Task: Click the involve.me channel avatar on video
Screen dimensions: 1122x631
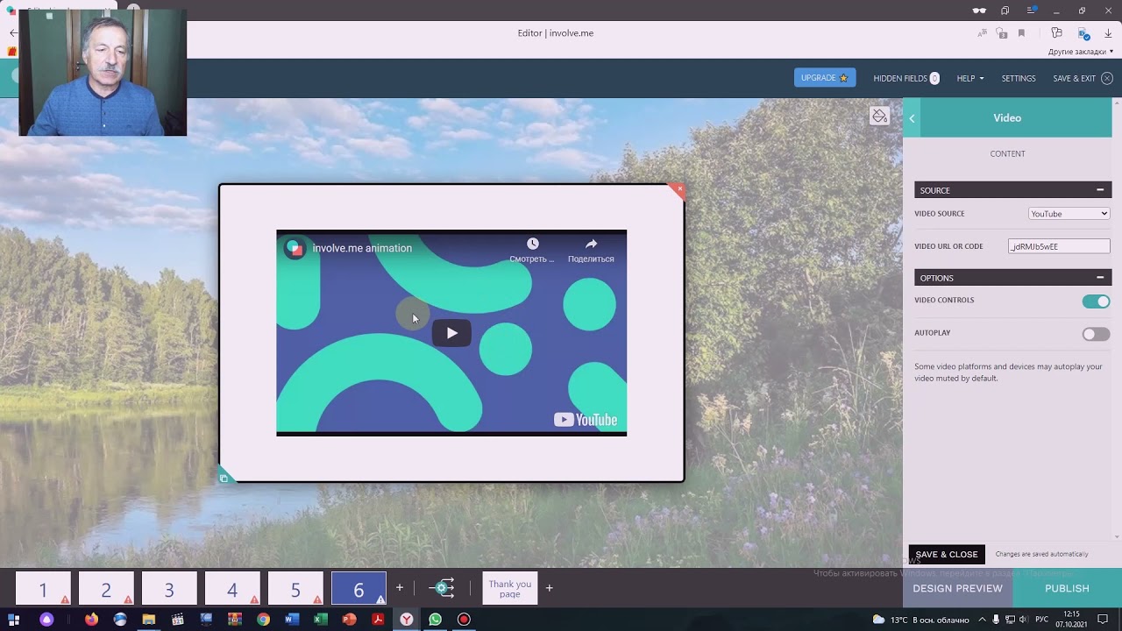Action: click(x=295, y=248)
